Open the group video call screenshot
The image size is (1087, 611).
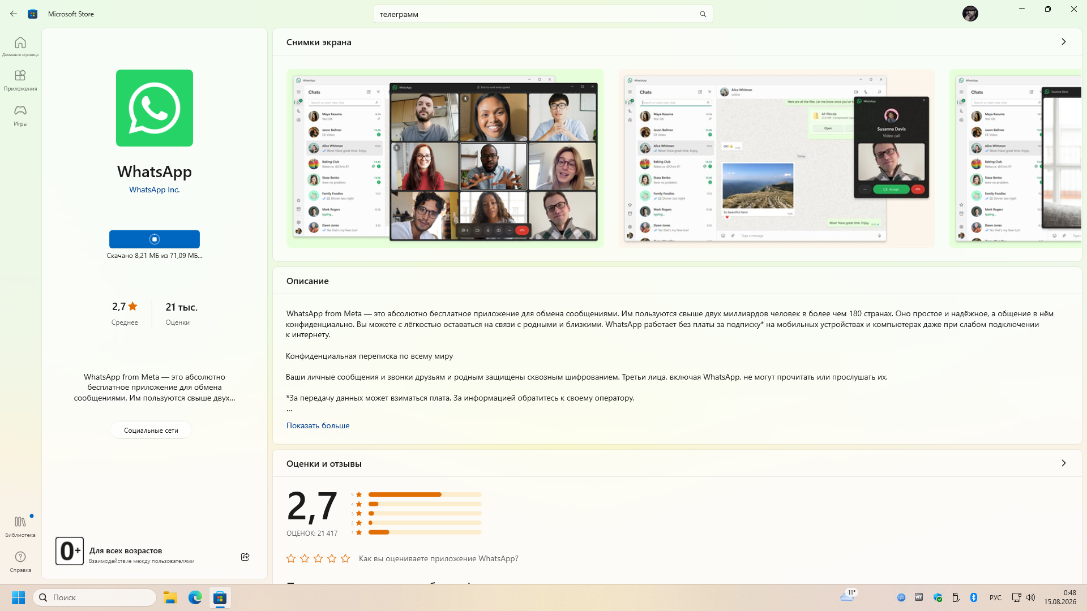click(445, 158)
